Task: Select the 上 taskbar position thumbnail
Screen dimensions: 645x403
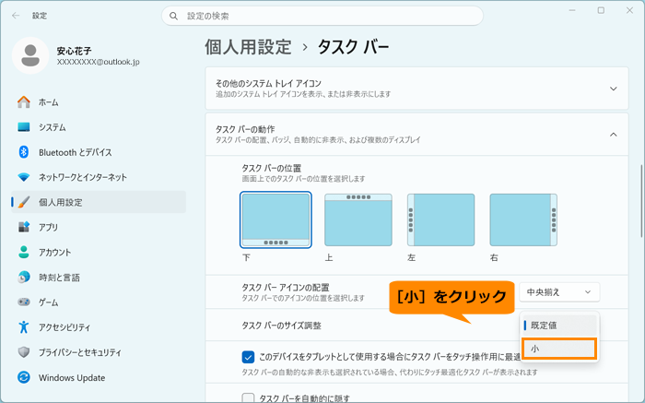Action: (358, 219)
